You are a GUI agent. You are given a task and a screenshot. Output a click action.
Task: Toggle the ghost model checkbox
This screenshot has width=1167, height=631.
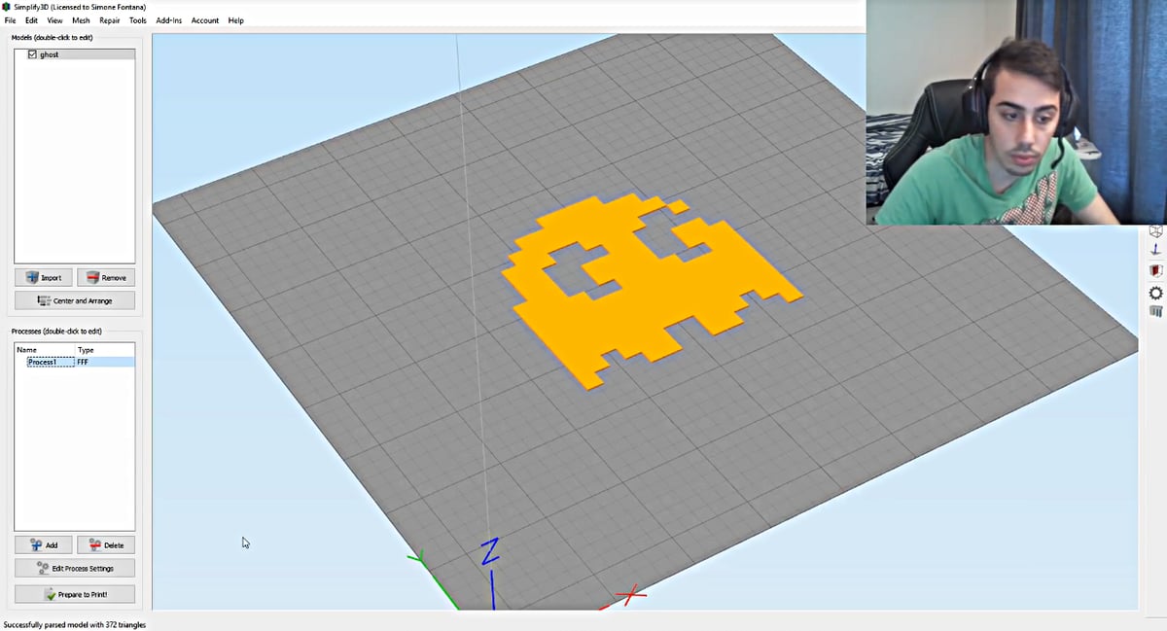[32, 54]
